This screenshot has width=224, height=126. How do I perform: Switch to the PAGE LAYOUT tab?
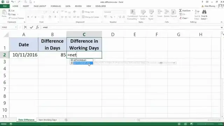pyautogui.click(x=40, y=6)
